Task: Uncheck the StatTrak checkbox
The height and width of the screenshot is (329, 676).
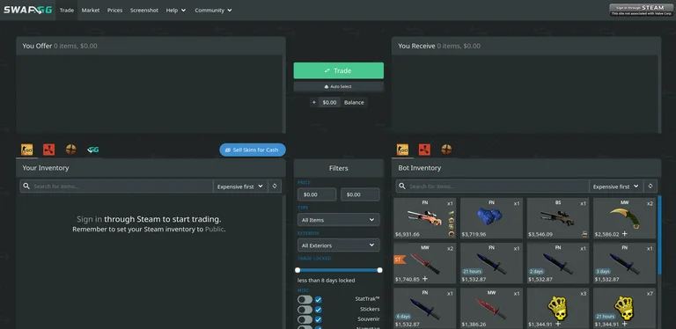Action: (318, 299)
